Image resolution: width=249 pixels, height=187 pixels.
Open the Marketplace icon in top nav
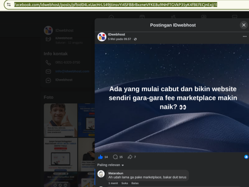click(x=235, y=17)
